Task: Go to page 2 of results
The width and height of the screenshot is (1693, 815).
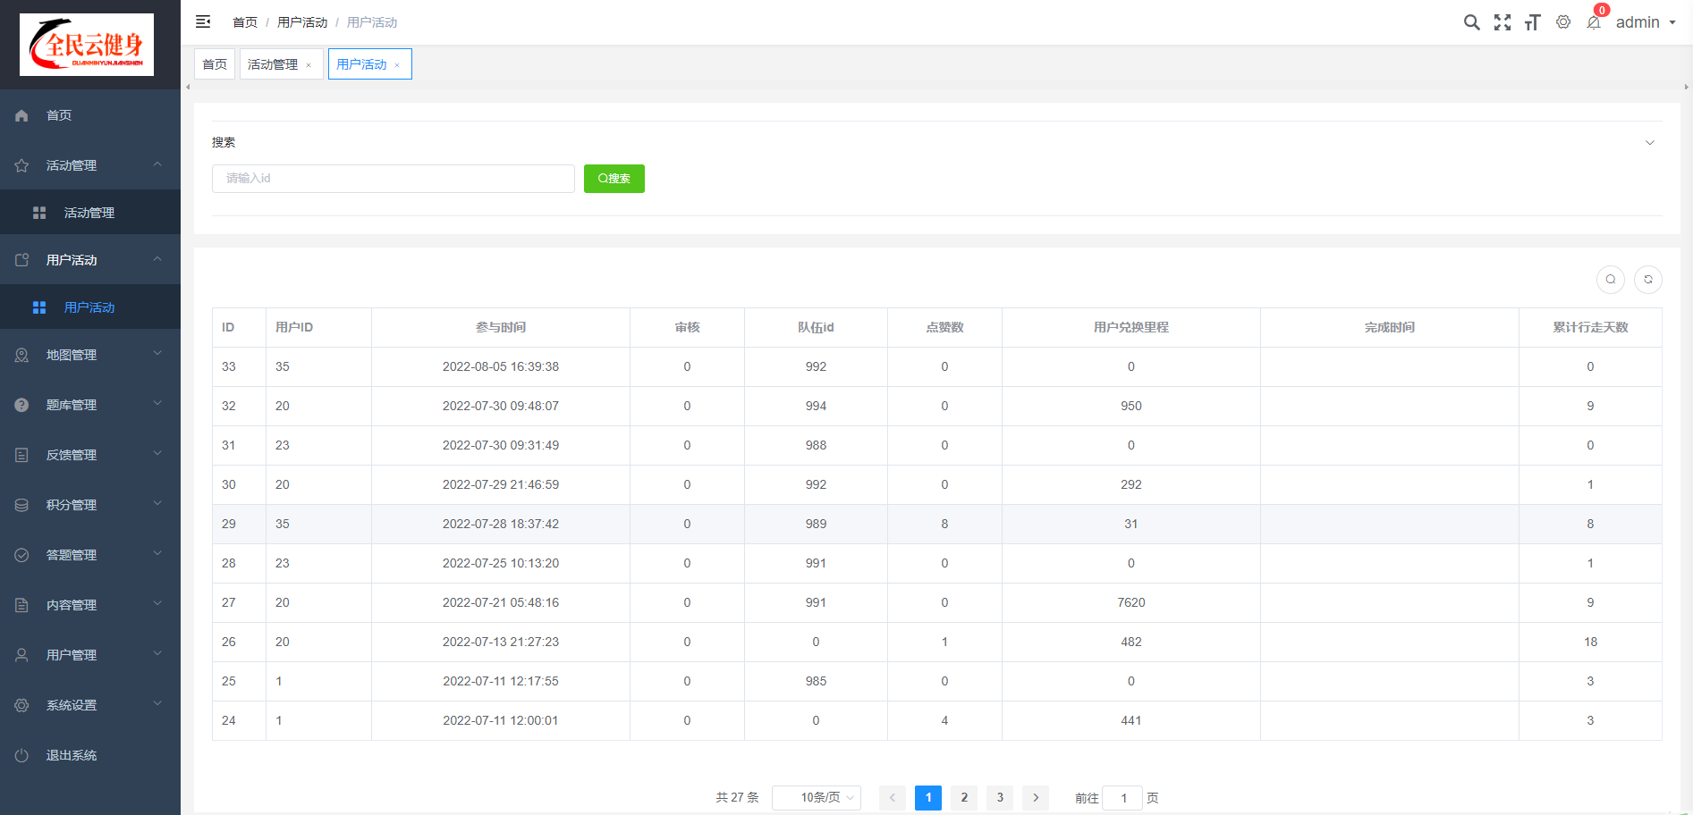Action: coord(964,797)
